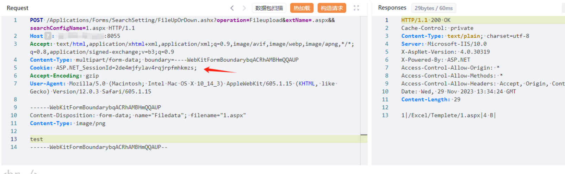
Task: Click line number 13 in request gutter
Action: 13,139
